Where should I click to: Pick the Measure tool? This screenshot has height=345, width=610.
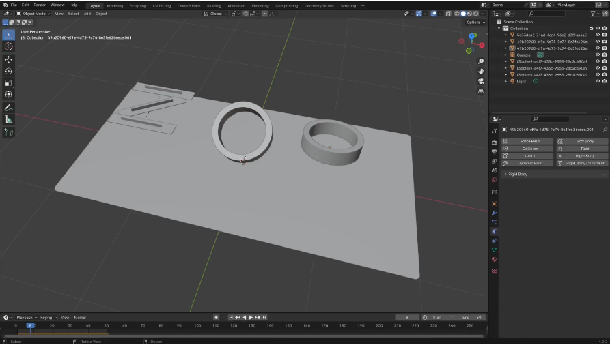(x=9, y=120)
